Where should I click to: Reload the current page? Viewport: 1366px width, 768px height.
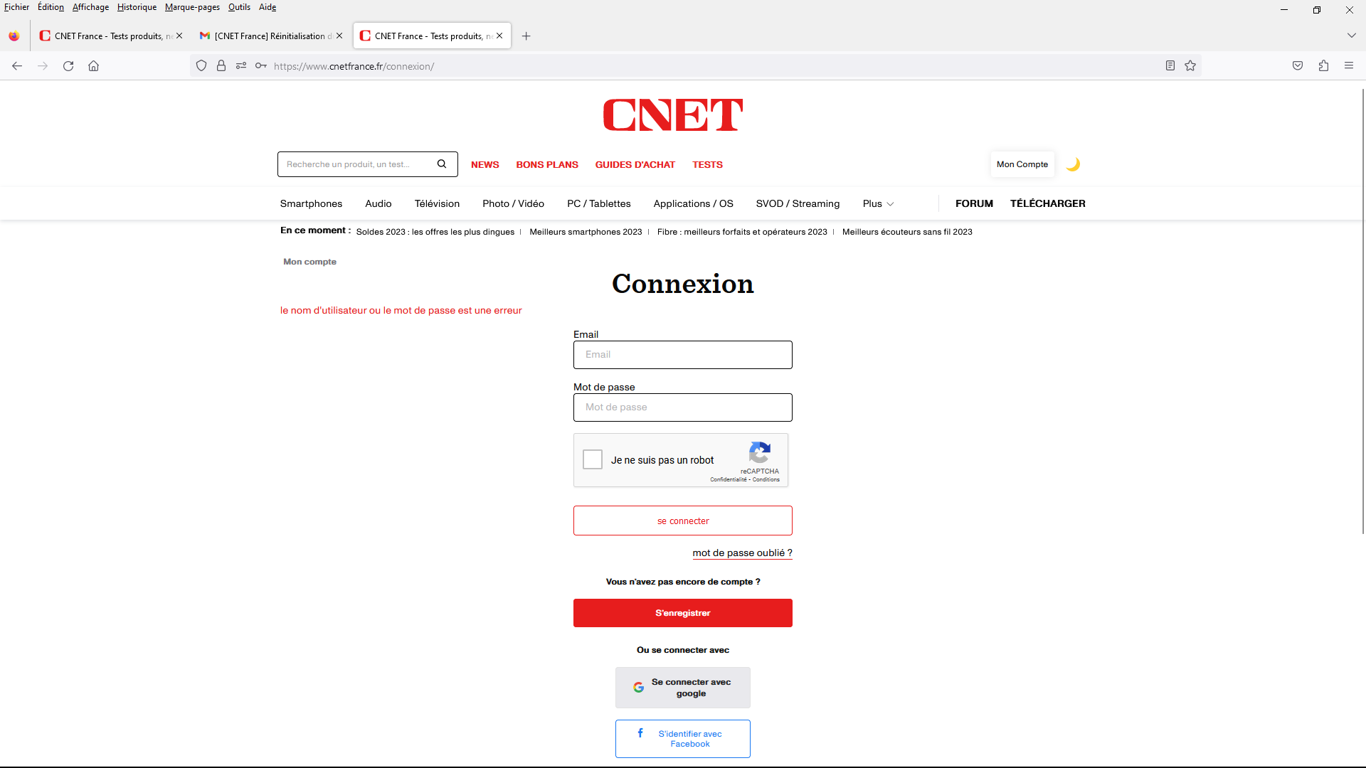click(68, 66)
